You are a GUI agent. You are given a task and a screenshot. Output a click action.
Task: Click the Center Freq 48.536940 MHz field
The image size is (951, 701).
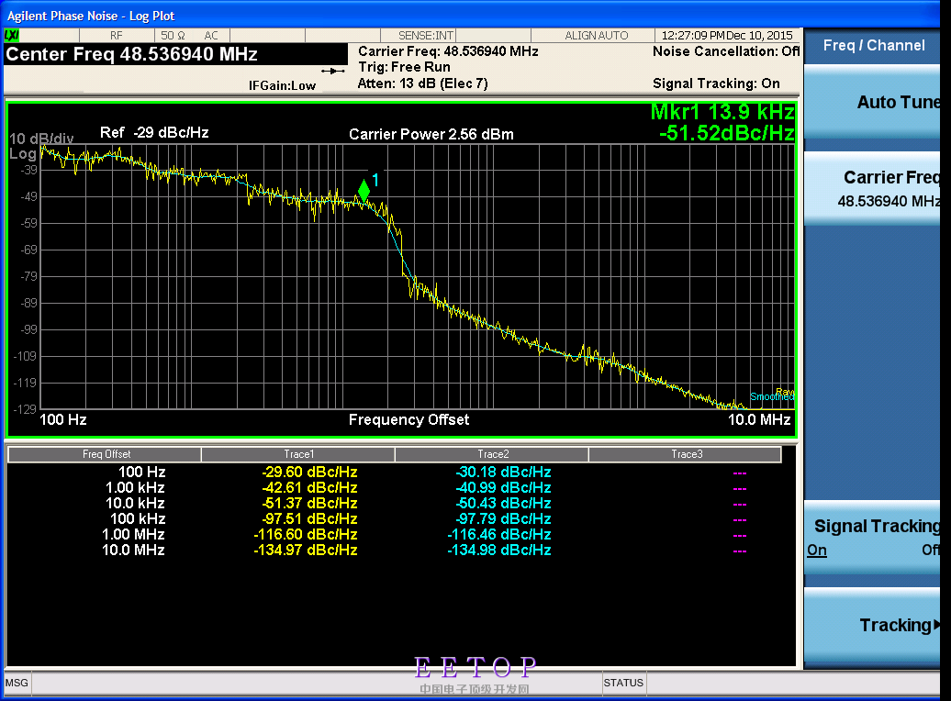[132, 54]
